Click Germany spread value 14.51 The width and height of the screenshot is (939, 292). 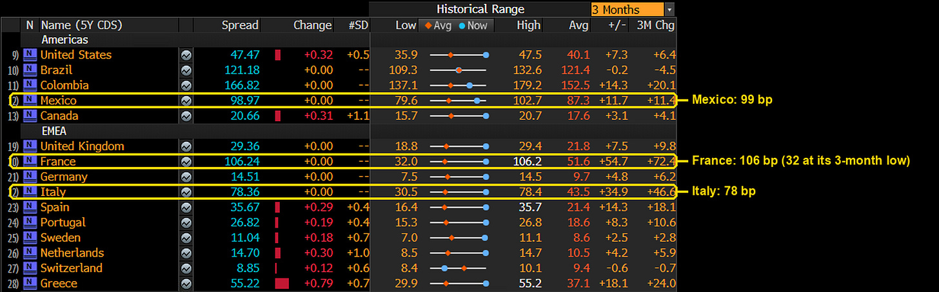(x=245, y=177)
